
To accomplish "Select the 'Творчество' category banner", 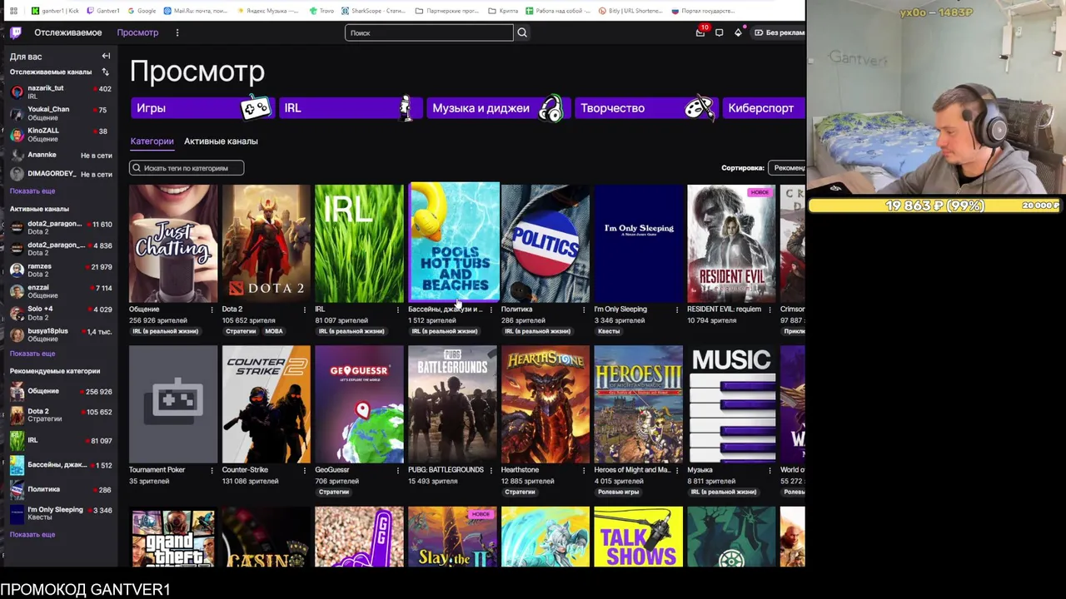I will coord(645,108).
